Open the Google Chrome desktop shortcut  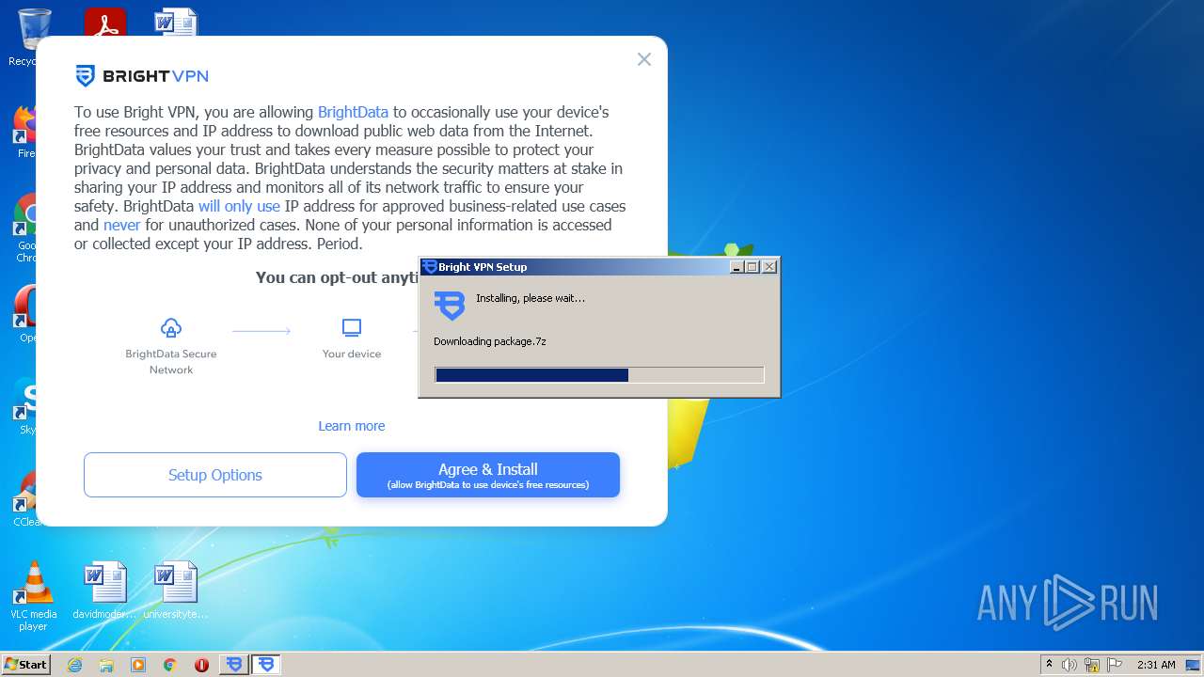[x=25, y=228]
